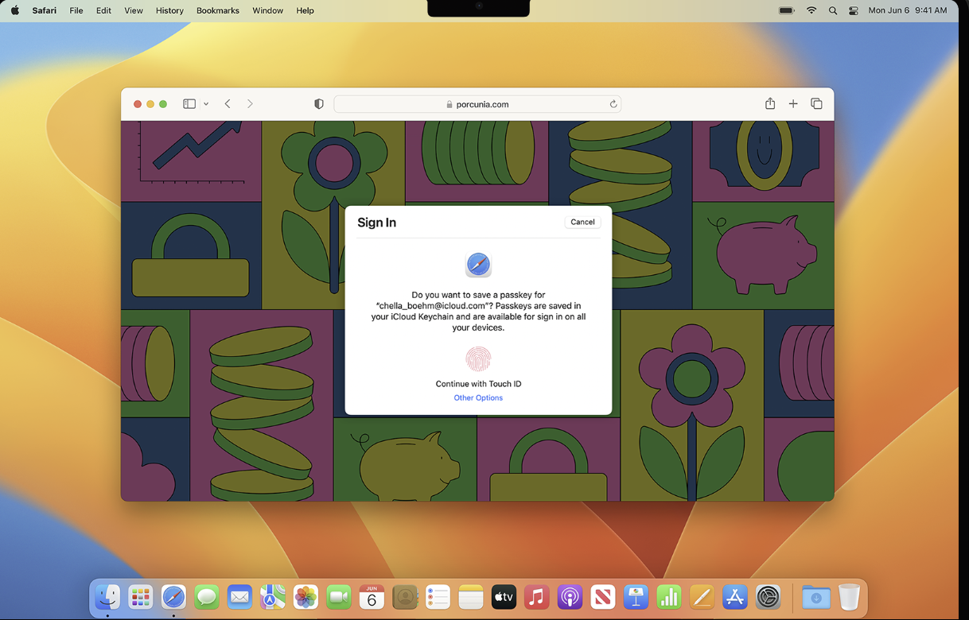Expand the sidebar tab group dropdown
Screen dimensions: 969x620
(x=206, y=104)
